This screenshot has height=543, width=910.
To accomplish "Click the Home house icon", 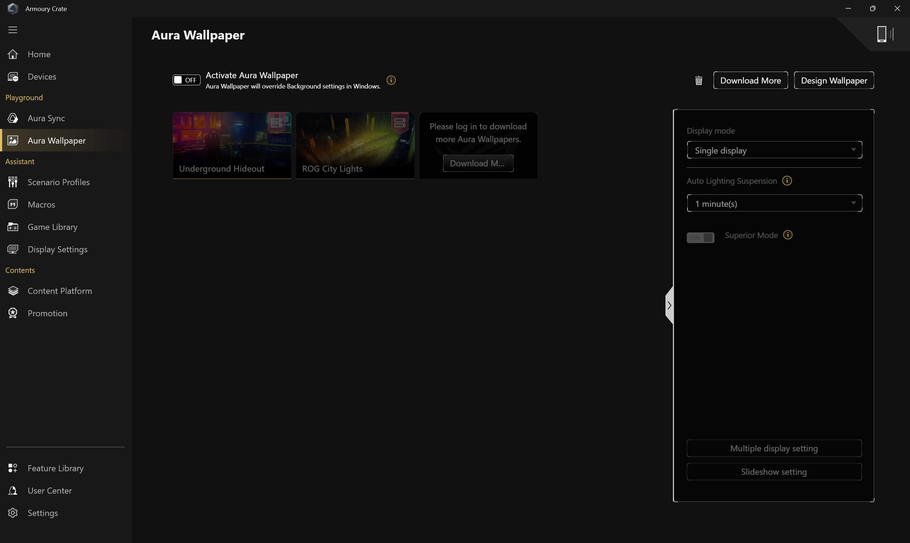I will [13, 54].
